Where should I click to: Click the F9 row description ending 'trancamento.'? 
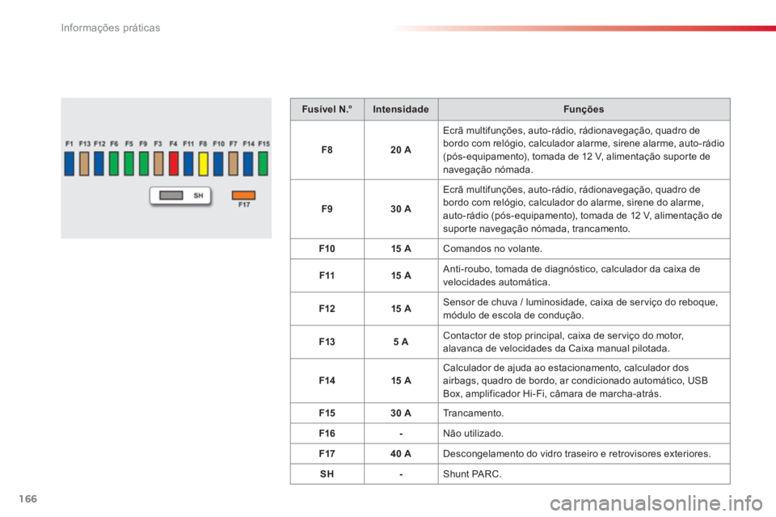(x=583, y=209)
